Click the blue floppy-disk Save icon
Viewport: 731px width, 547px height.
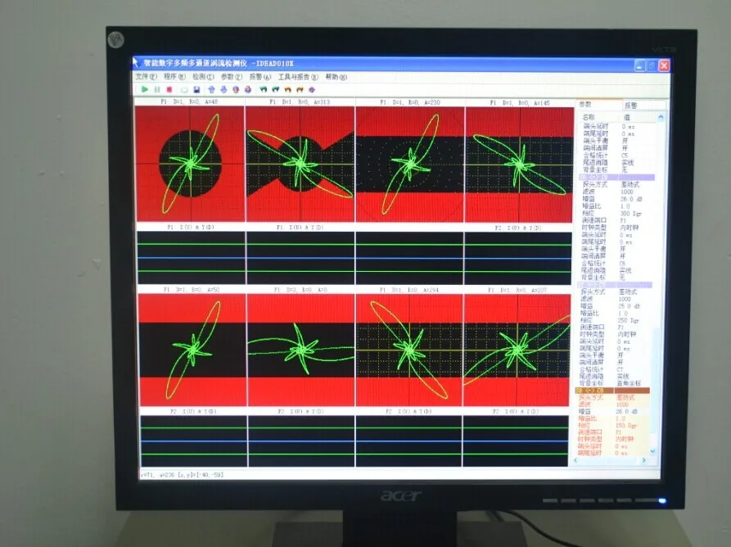pos(196,88)
